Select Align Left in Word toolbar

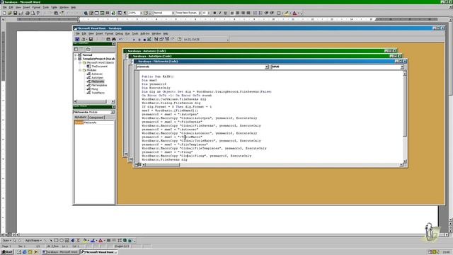232,13
